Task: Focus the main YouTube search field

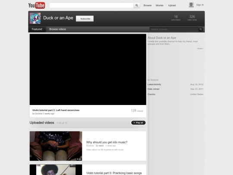Action: (91, 5)
